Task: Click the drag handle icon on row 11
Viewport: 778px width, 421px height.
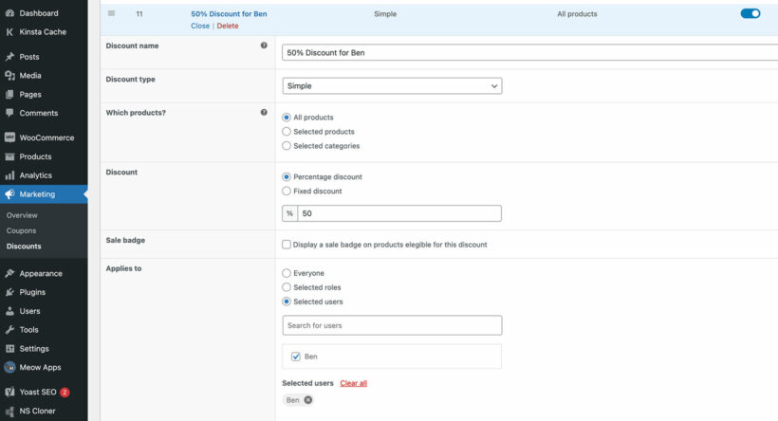Action: (112, 13)
